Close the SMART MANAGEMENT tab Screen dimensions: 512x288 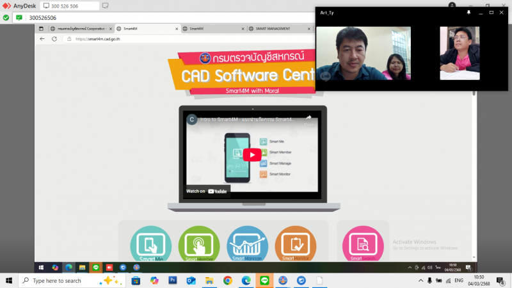[x=309, y=29]
